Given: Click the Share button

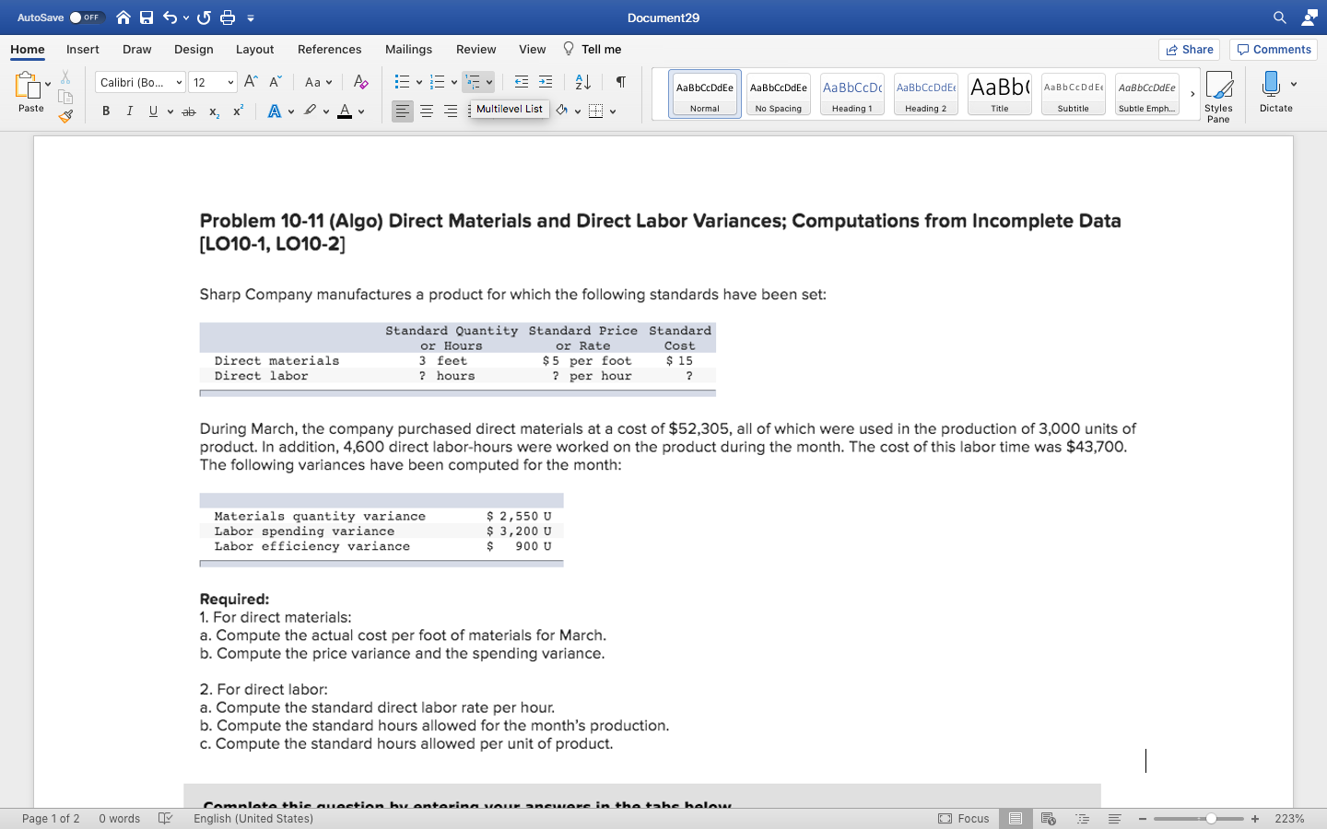Looking at the screenshot, I should (x=1189, y=50).
